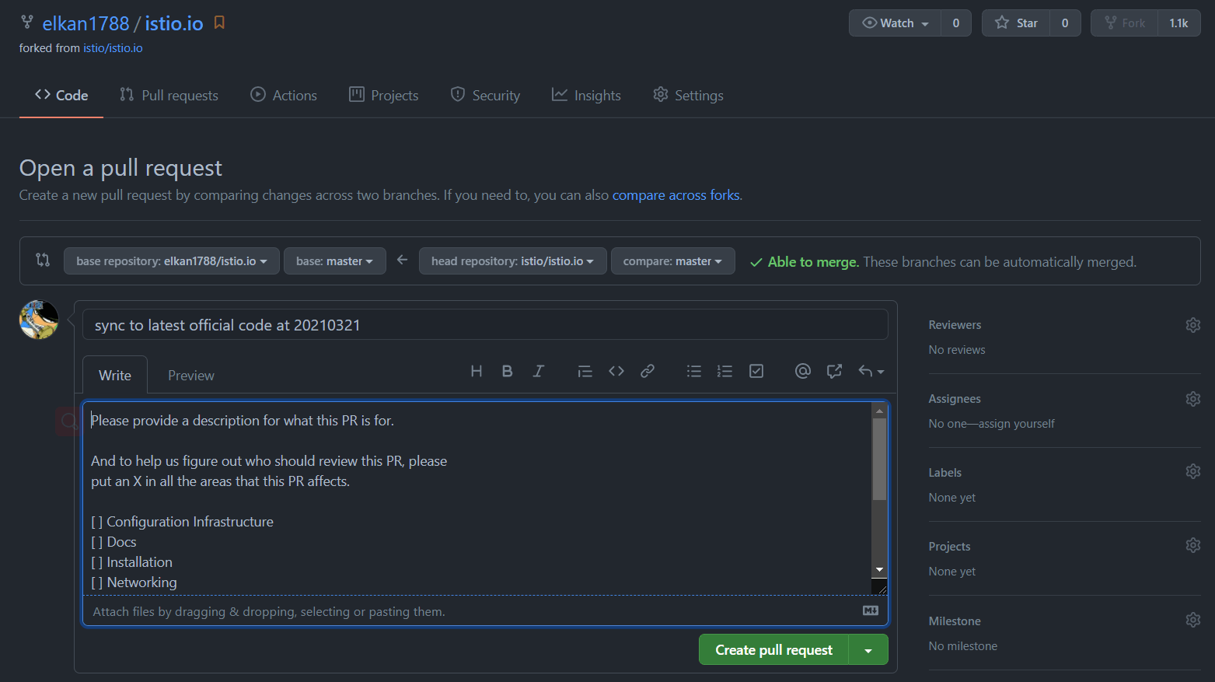The width and height of the screenshot is (1215, 682).
Task: Click the Markdown supported icon
Action: (871, 610)
